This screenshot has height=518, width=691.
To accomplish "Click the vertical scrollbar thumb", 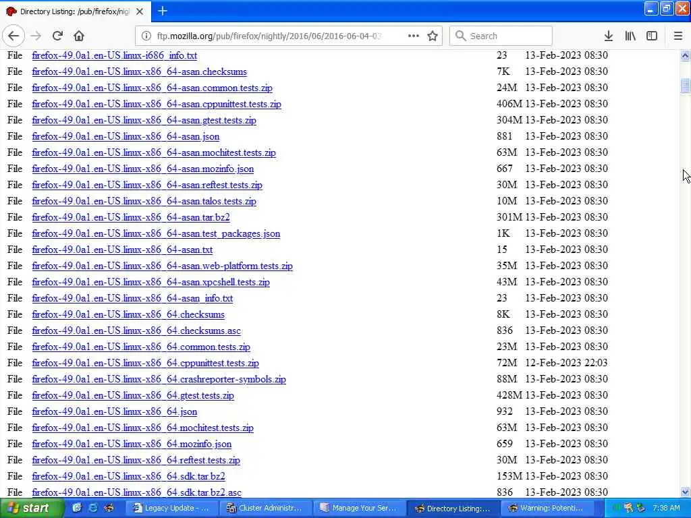I will coord(685,86).
